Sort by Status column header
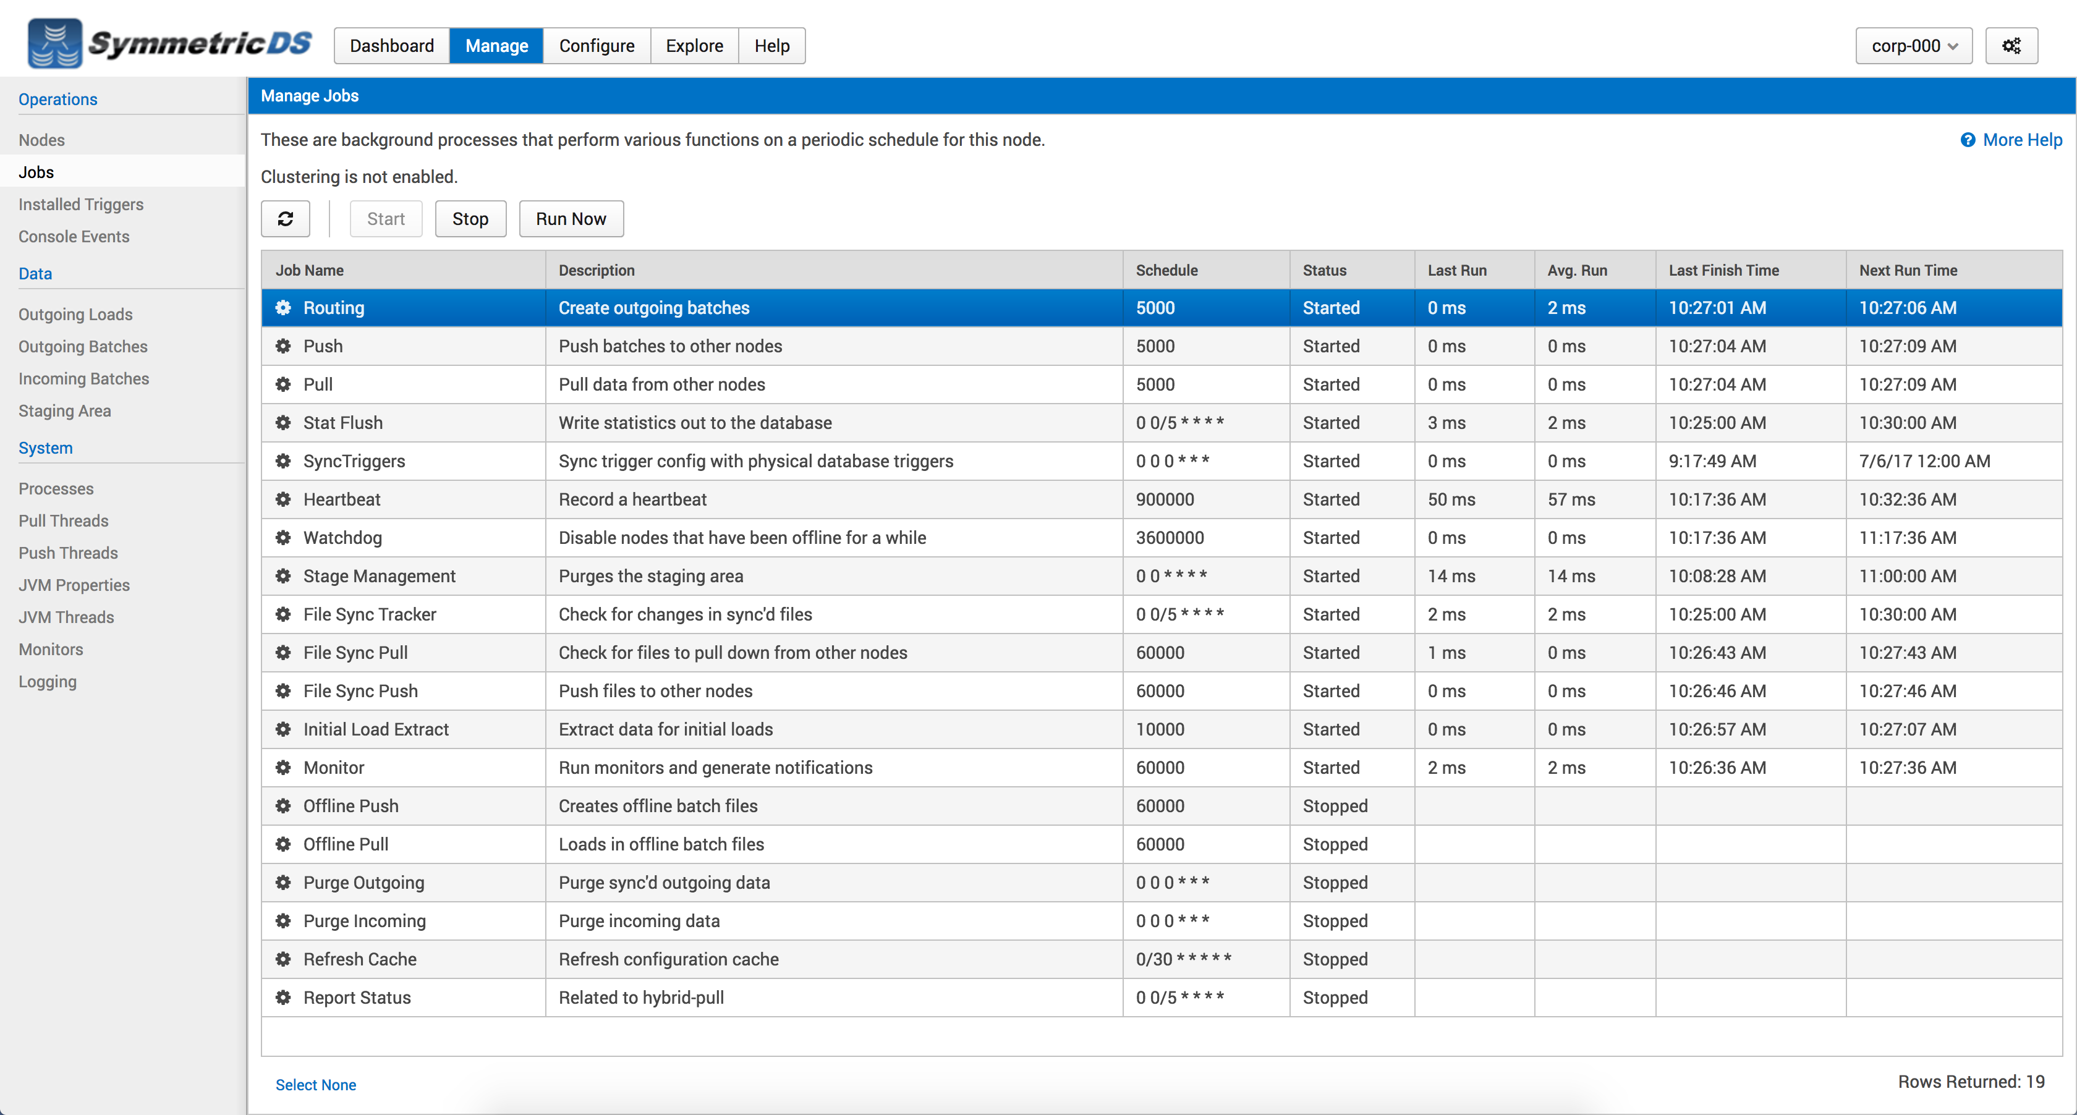This screenshot has height=1115, width=2077. click(1352, 270)
